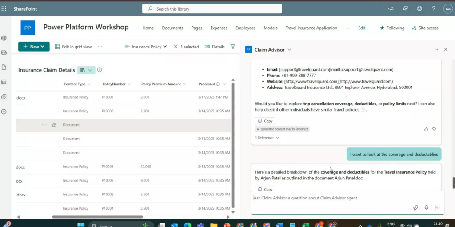Image resolution: width=455 pixels, height=227 pixels.
Task: Open Travel Insurance Application nav item
Action: point(311,28)
